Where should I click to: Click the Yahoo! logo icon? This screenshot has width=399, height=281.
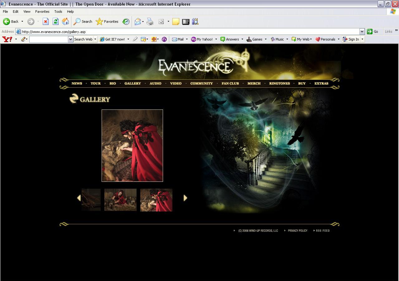(x=7, y=39)
